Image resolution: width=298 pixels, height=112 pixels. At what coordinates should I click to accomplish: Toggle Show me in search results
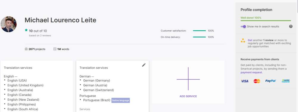(x=243, y=26)
